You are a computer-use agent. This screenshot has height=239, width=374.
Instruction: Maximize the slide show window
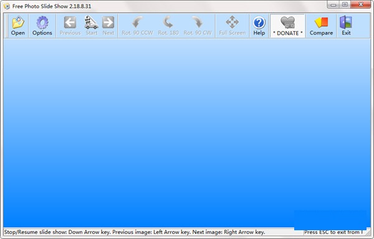coord(345,4)
